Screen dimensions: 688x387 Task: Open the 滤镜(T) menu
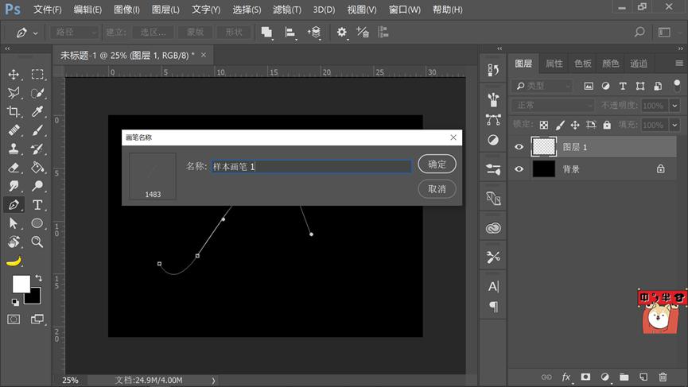pos(287,10)
